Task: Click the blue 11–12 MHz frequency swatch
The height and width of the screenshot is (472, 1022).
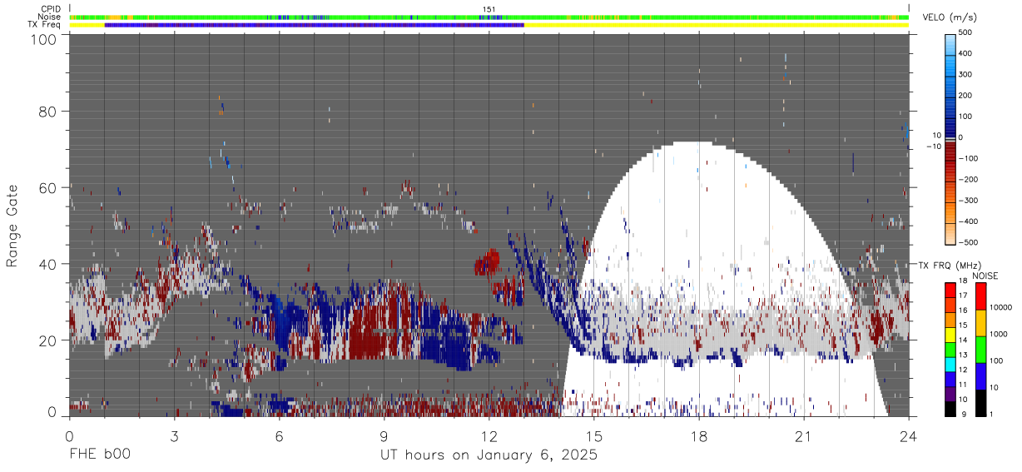Action: [x=950, y=379]
